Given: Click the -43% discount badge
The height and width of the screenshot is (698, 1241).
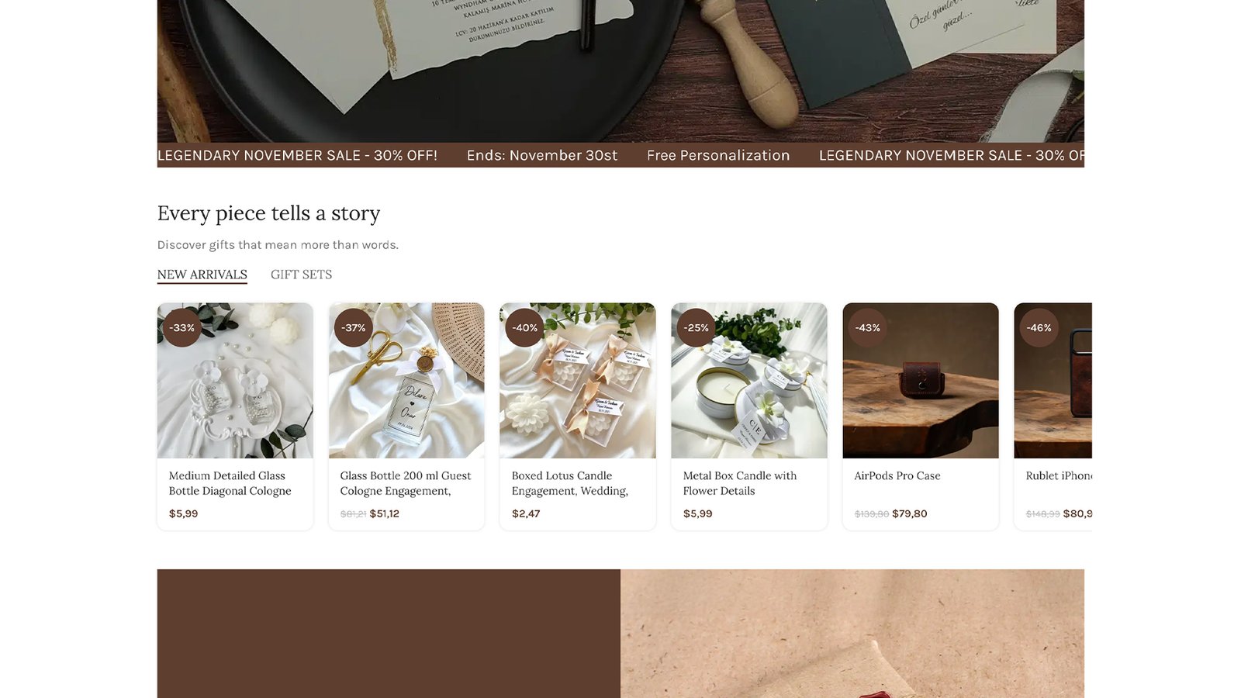Looking at the screenshot, I should coord(868,328).
